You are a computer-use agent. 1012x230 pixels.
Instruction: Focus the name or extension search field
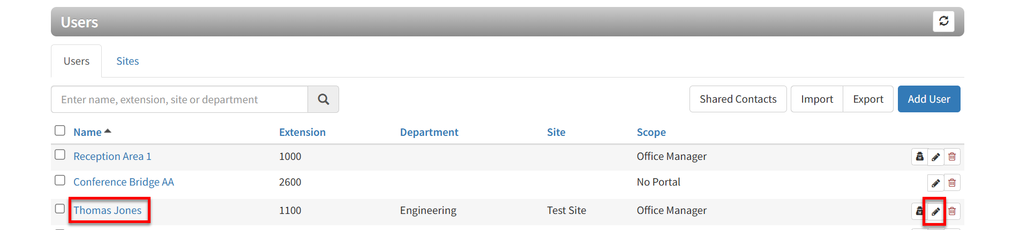pyautogui.click(x=179, y=99)
